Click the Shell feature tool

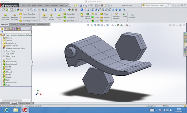[x=95, y=21]
